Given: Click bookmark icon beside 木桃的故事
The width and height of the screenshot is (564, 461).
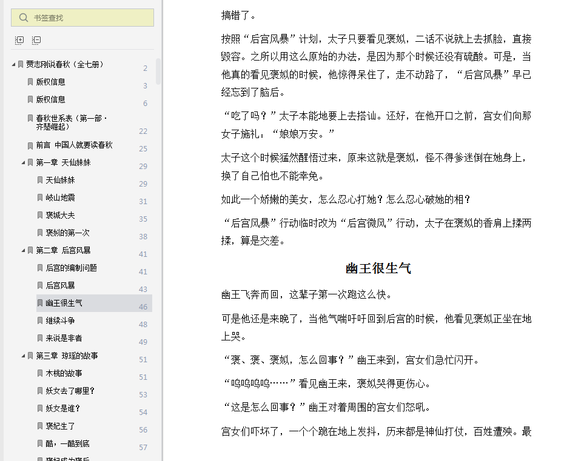Looking at the screenshot, I should coord(40,373).
